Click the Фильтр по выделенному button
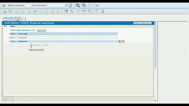 pos(142,23)
